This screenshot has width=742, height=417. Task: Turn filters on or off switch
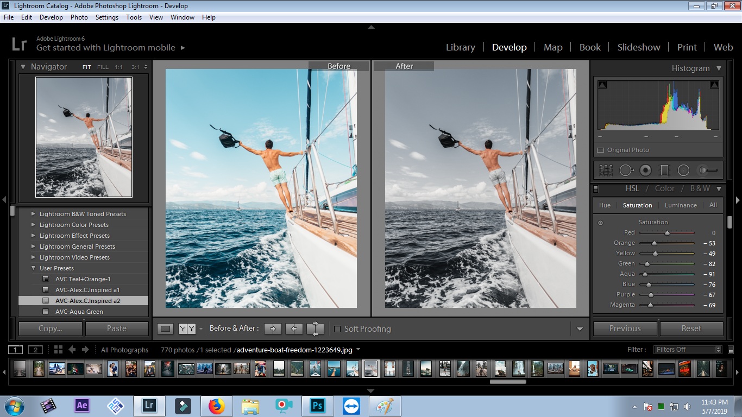click(731, 350)
